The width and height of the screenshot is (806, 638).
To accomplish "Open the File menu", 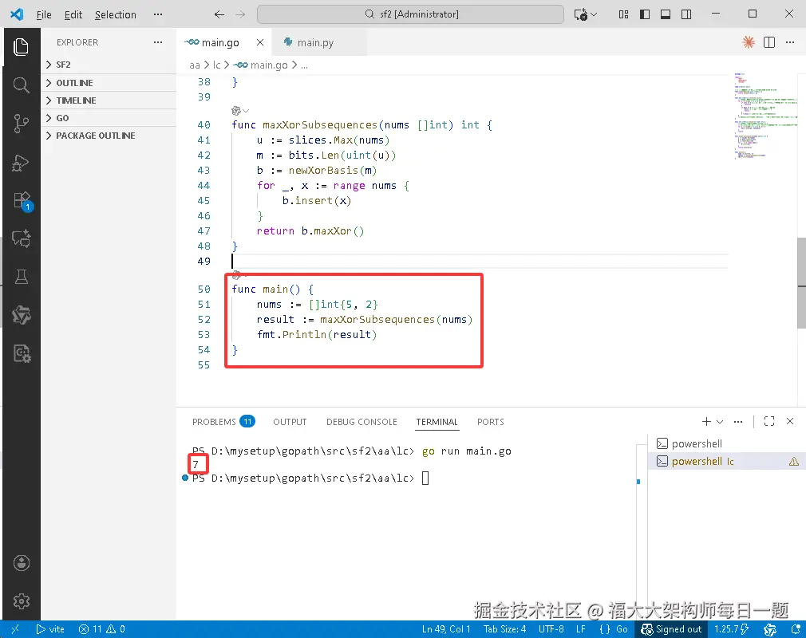I will pos(44,14).
